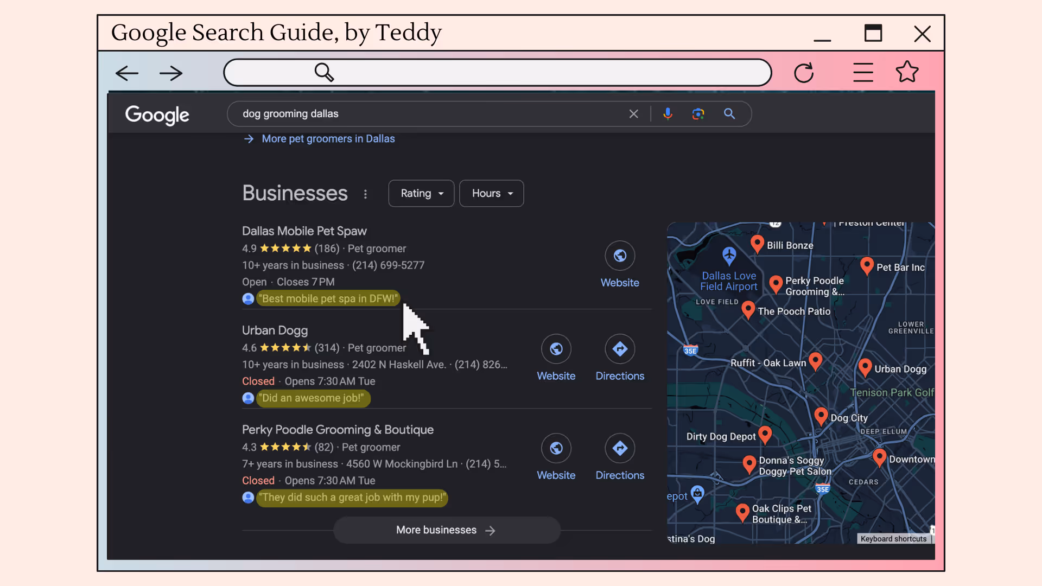This screenshot has height=586, width=1042.
Task: Open the Urban Dogg business listing title
Action: click(x=275, y=330)
